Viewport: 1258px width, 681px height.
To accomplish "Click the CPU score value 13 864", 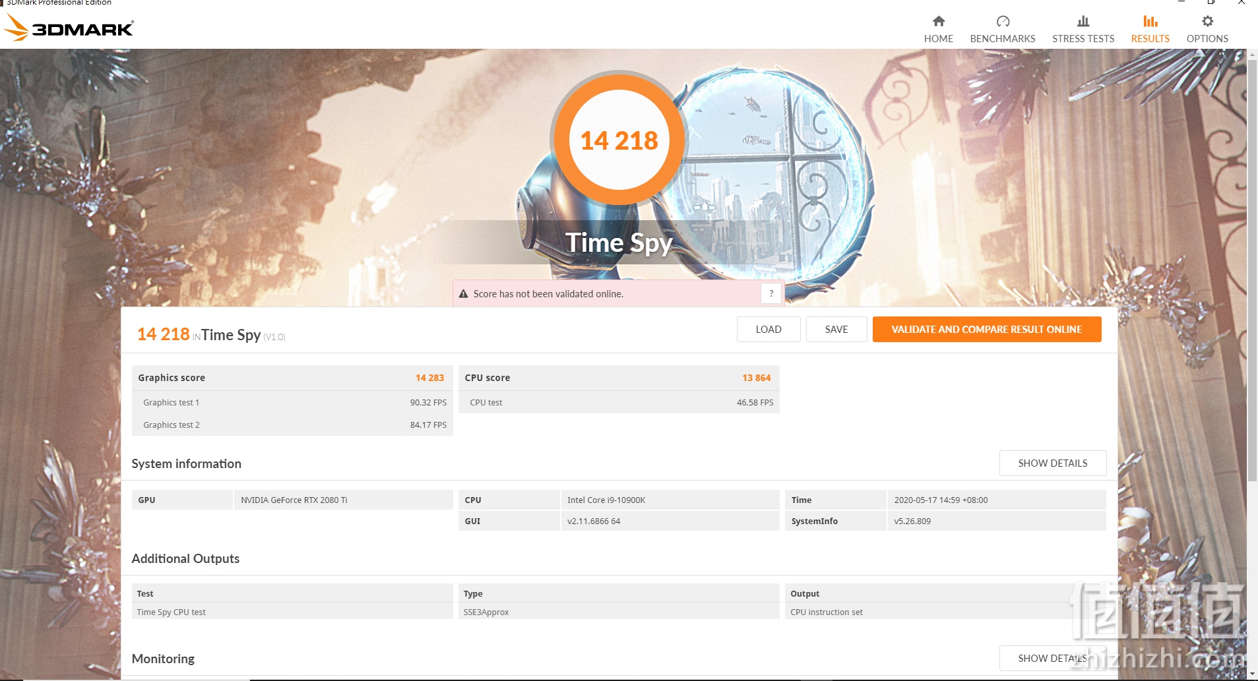I will click(756, 378).
